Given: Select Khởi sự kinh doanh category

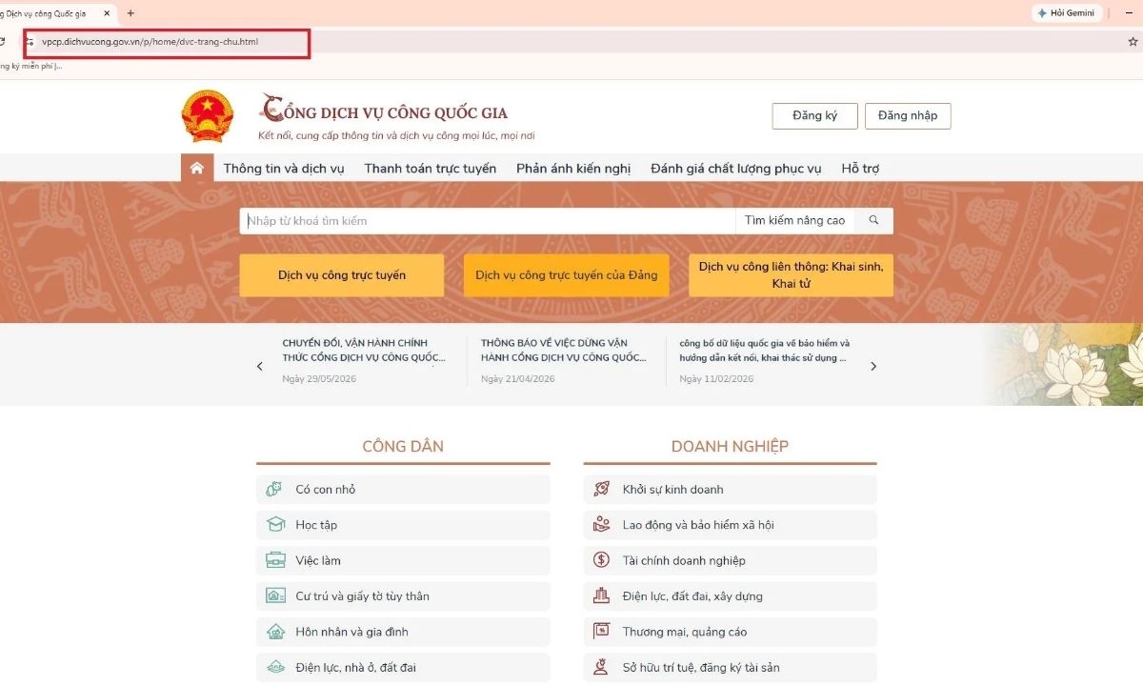Looking at the screenshot, I should [x=730, y=490].
